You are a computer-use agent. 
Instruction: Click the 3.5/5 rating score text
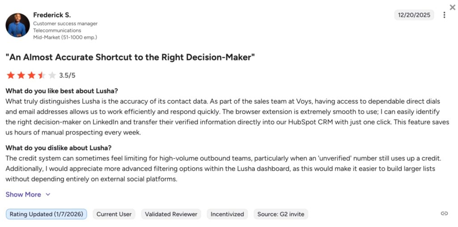pos(67,76)
